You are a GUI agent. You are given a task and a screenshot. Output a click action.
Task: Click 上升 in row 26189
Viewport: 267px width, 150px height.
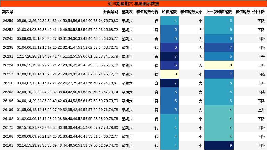point(261,110)
